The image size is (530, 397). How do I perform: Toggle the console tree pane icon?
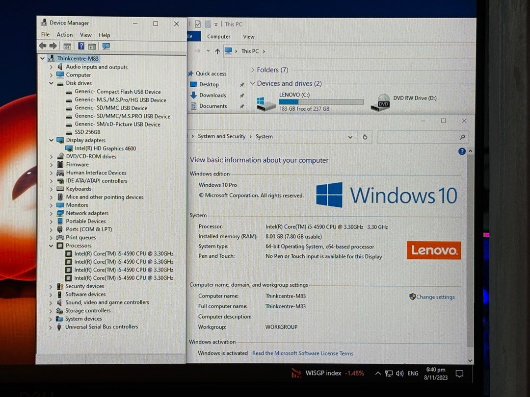(x=67, y=46)
